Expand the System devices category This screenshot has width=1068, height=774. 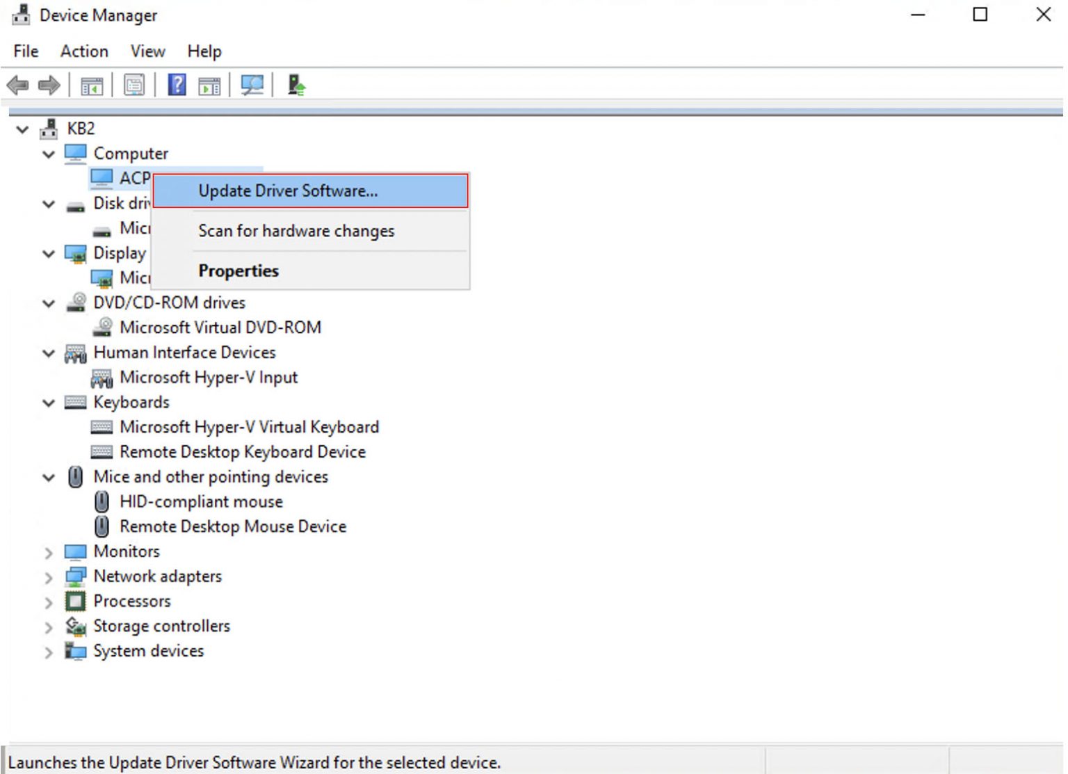point(49,652)
